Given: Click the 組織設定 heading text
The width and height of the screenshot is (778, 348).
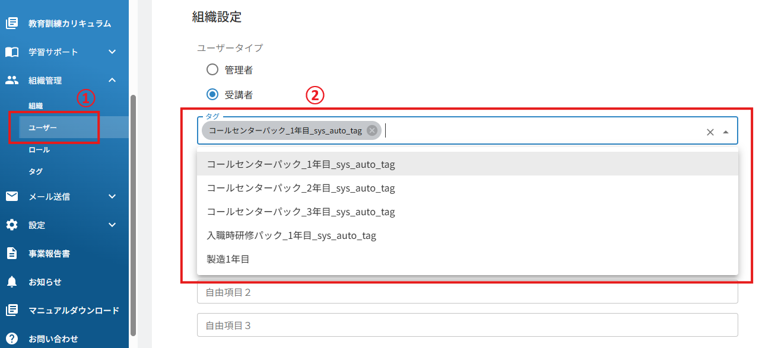Looking at the screenshot, I should coord(217,17).
